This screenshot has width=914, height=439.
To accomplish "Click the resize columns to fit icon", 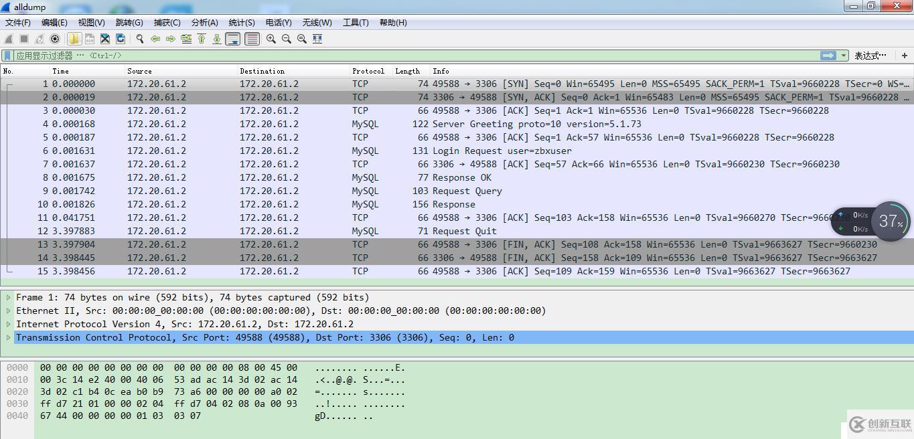I will [x=318, y=38].
